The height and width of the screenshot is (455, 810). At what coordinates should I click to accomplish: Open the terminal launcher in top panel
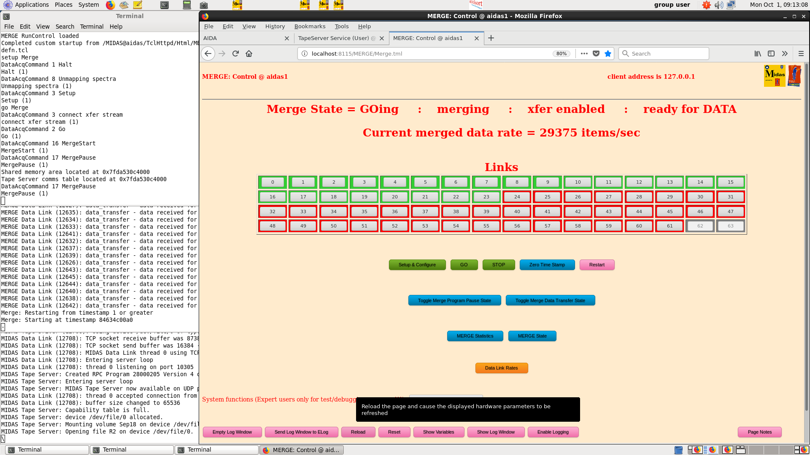tap(165, 5)
